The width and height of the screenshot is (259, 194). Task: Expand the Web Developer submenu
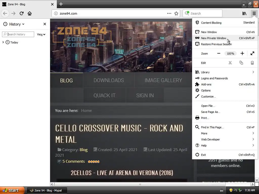pyautogui.click(x=225, y=139)
